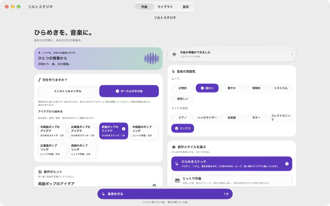Clear the 英語ポップのアイデア prompt with x
The width and height of the screenshot is (330, 206).
154,185
